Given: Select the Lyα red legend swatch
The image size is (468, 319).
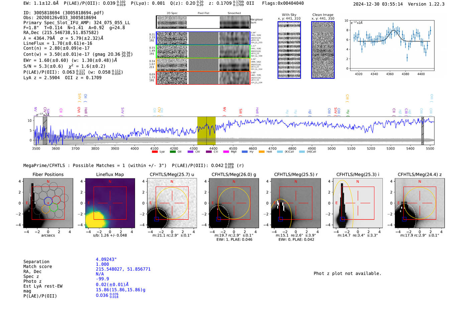Looking at the screenshot, I should [155, 152].
